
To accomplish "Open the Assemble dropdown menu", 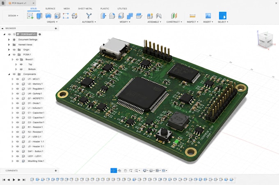I will coord(154,22).
